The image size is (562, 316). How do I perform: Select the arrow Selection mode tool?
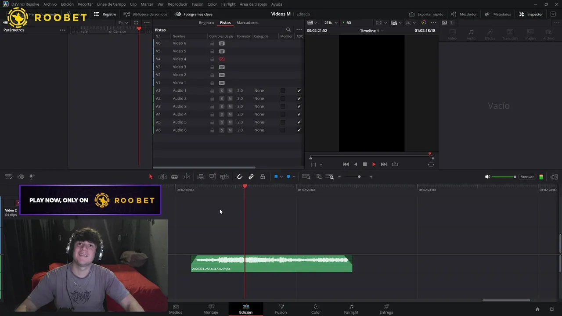pos(151,177)
